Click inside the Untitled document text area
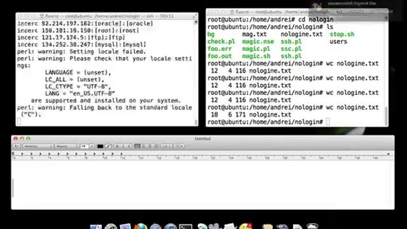This screenshot has width=407, height=229. (203, 184)
